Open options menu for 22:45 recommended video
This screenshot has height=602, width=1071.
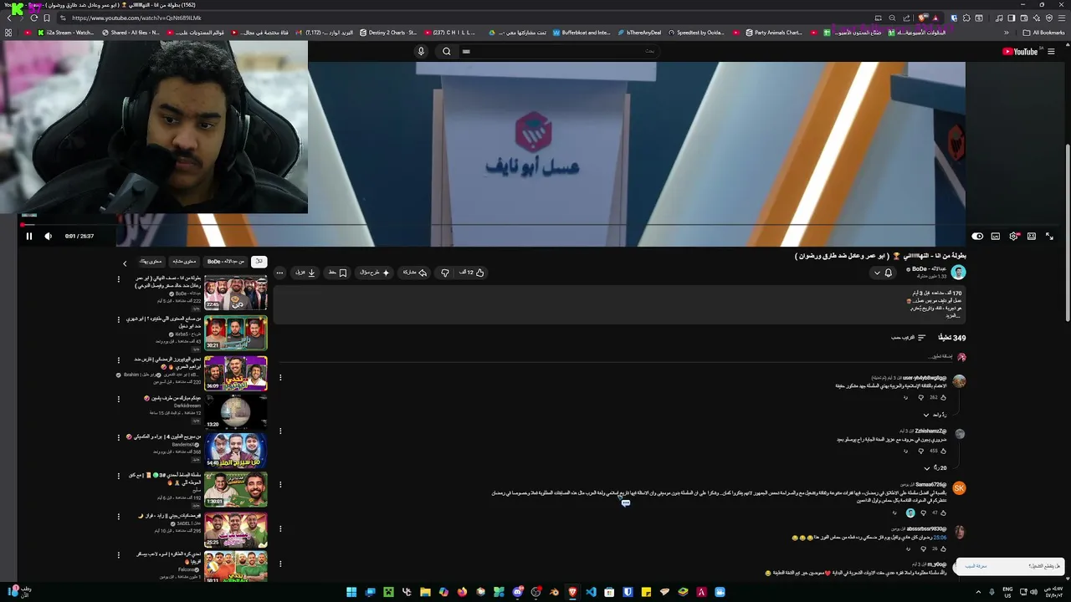[x=119, y=280]
